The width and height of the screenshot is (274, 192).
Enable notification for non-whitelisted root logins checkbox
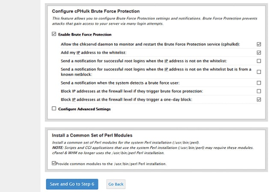pos(259,61)
